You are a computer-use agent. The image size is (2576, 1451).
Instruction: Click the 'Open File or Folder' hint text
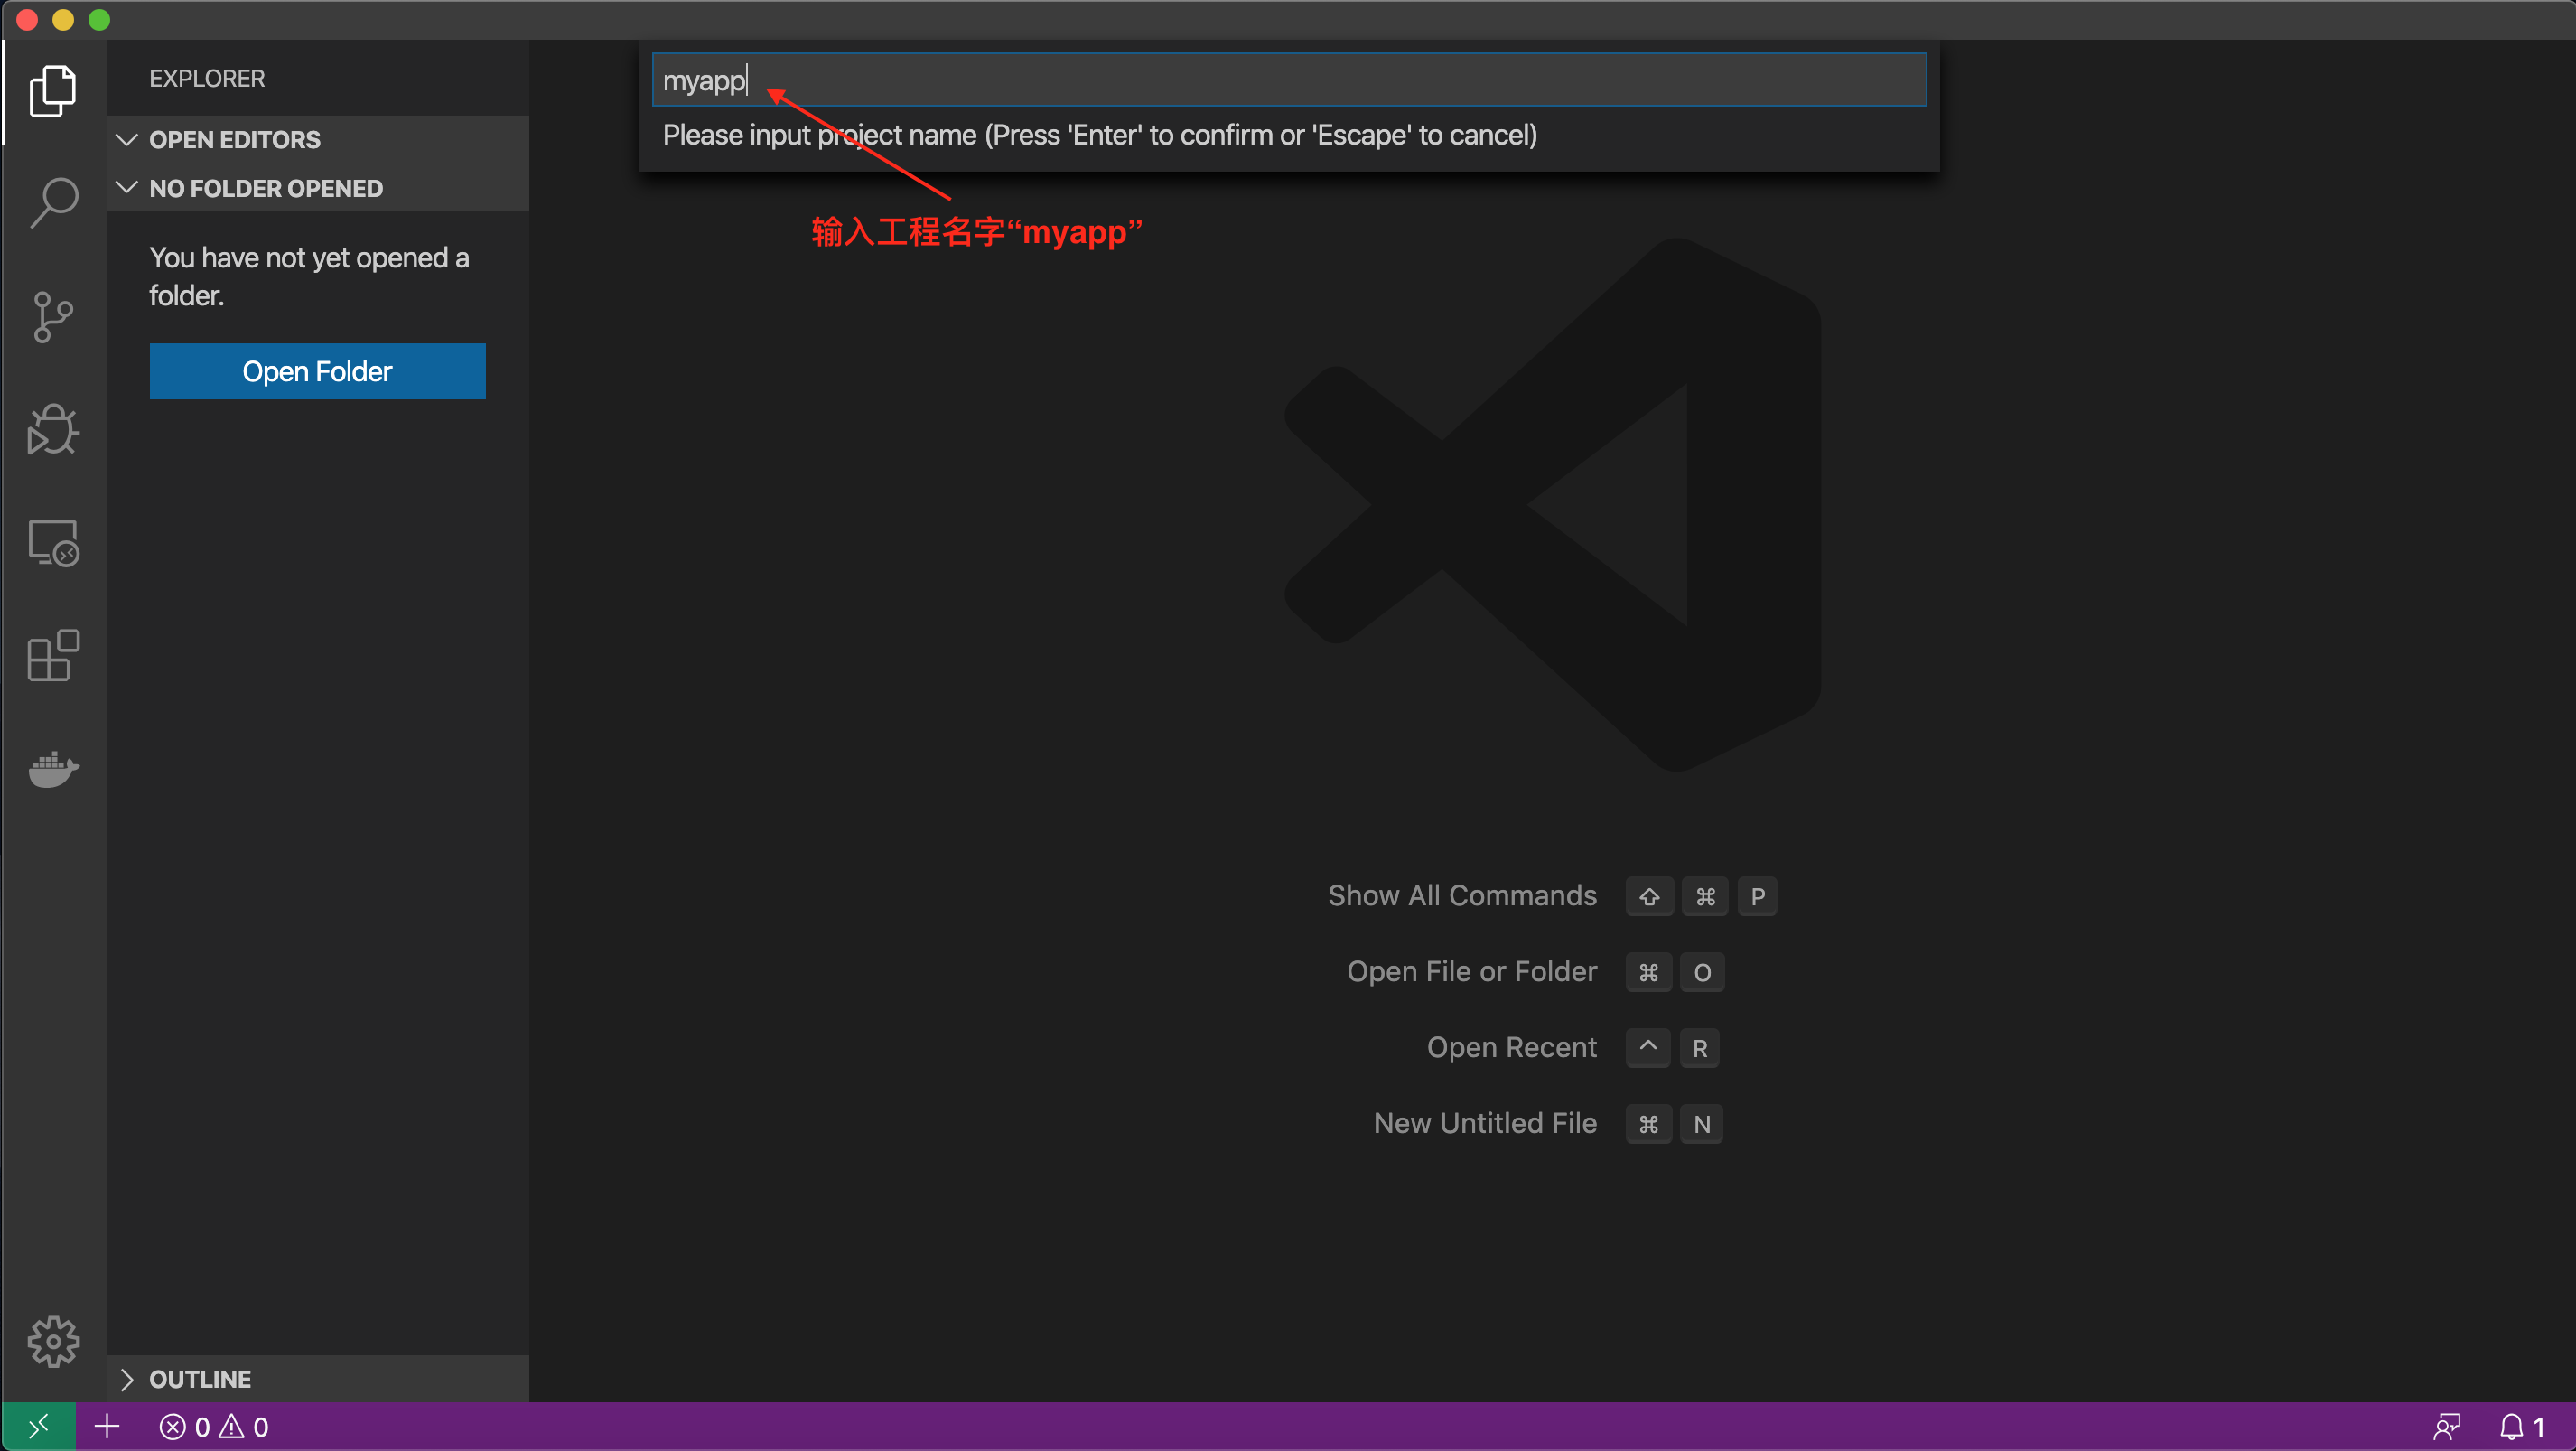[x=1471, y=971]
